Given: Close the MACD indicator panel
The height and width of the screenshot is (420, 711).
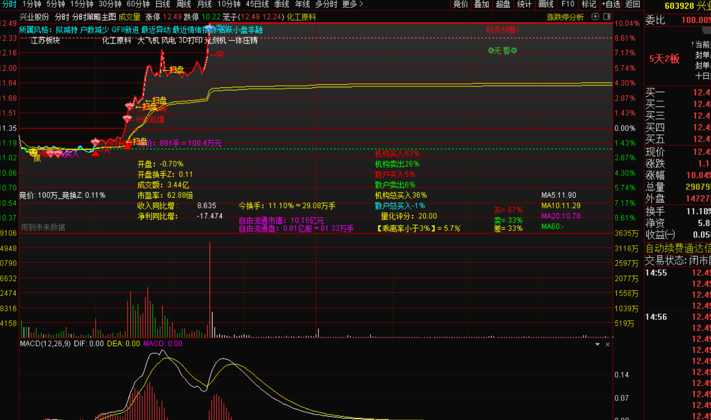Looking at the screenshot, I should (x=607, y=344).
